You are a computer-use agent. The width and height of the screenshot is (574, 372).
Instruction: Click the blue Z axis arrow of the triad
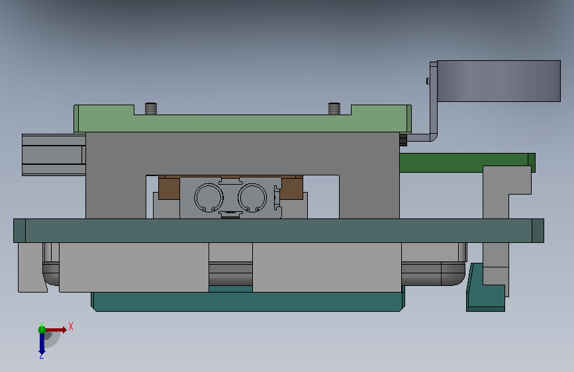pos(42,344)
